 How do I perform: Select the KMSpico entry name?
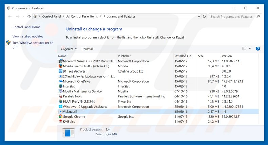click(x=69, y=121)
